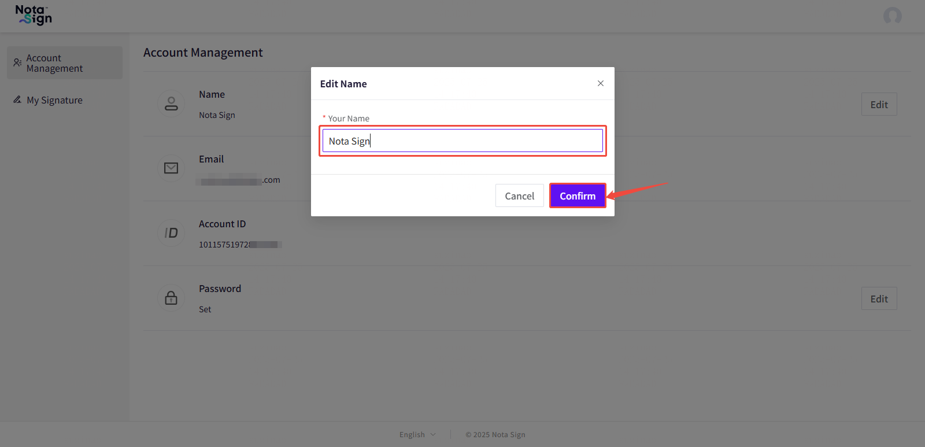Click the person icon beside Name

coord(171,104)
